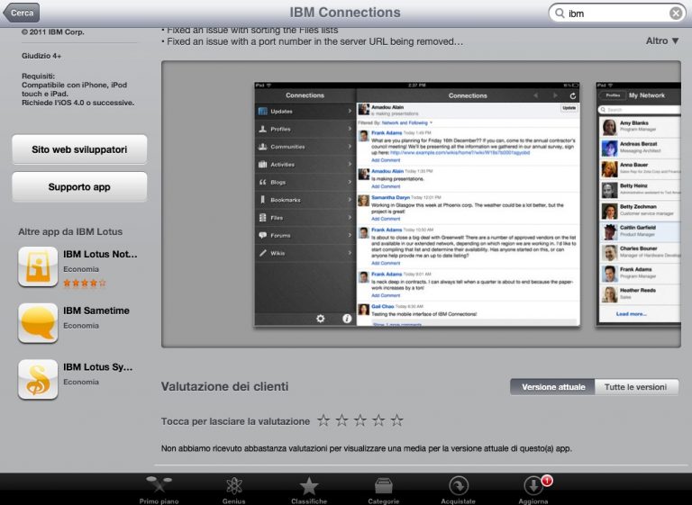The width and height of the screenshot is (692, 505).
Task: Select the Tutte le versioni segment
Action: [636, 387]
